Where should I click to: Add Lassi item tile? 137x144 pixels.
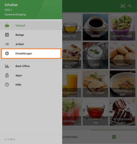point(95,56)
